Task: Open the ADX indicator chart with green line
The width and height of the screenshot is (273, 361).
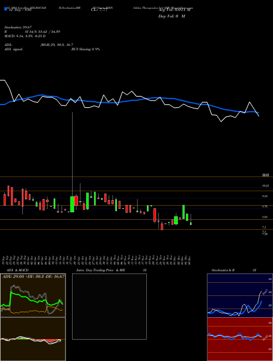Action: pyautogui.click(x=33, y=295)
